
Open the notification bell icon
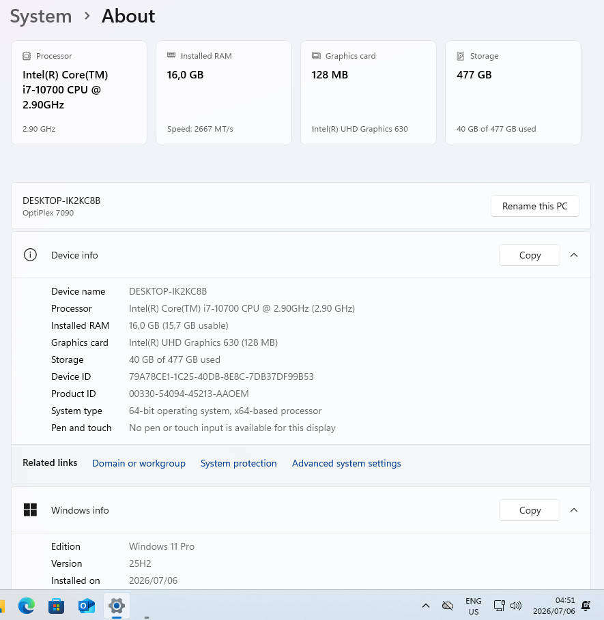coord(586,606)
